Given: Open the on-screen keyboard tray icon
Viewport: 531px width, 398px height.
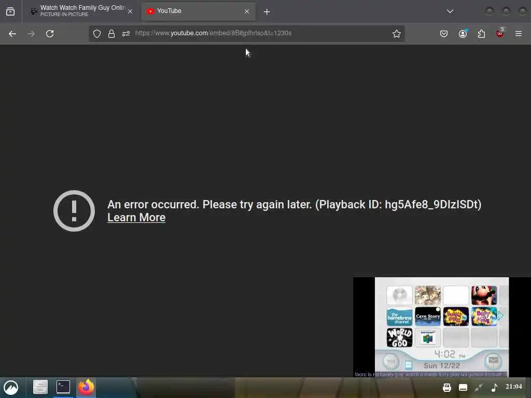Looking at the screenshot, I should [x=463, y=388].
